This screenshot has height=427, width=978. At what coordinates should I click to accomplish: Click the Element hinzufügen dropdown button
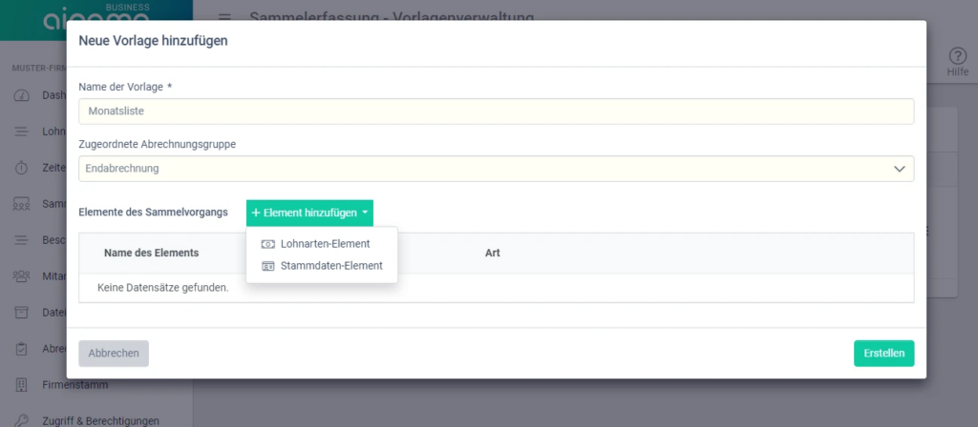(x=309, y=213)
